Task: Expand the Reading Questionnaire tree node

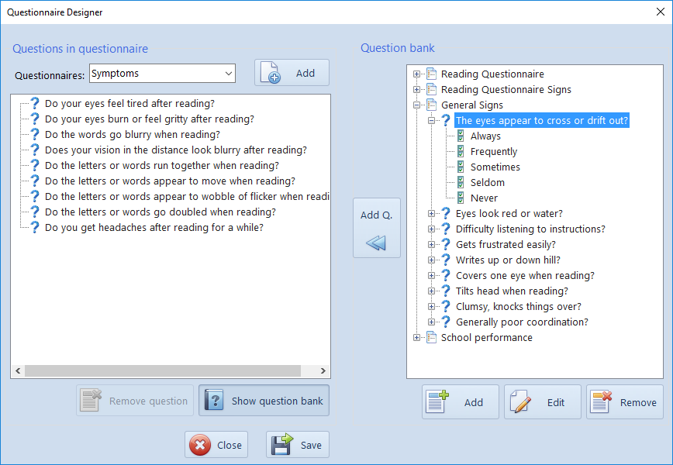Action: (417, 74)
